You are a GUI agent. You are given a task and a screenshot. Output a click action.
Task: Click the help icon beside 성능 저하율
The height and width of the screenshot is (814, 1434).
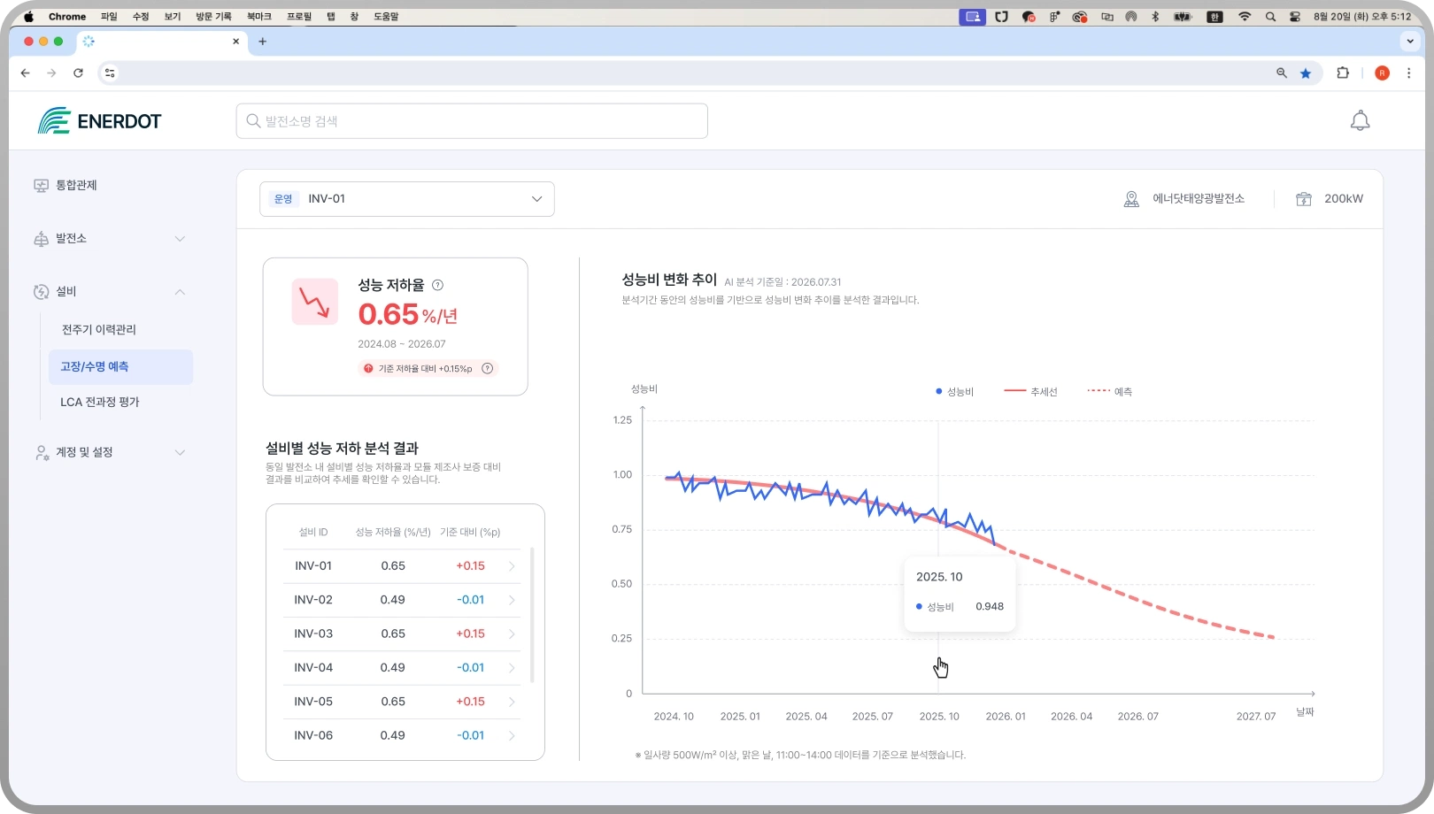pos(437,285)
